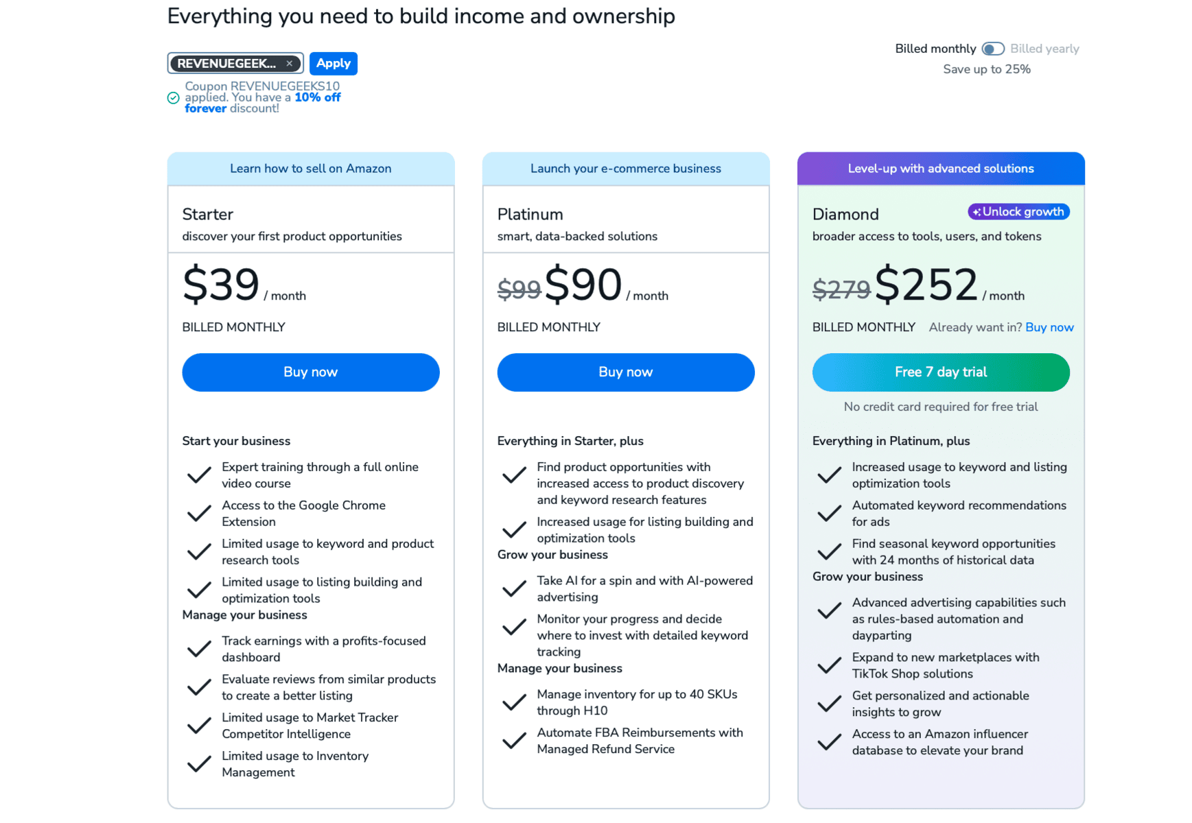
Task: Click the Platinum Launch your e-commerce business banner
Action: click(625, 169)
